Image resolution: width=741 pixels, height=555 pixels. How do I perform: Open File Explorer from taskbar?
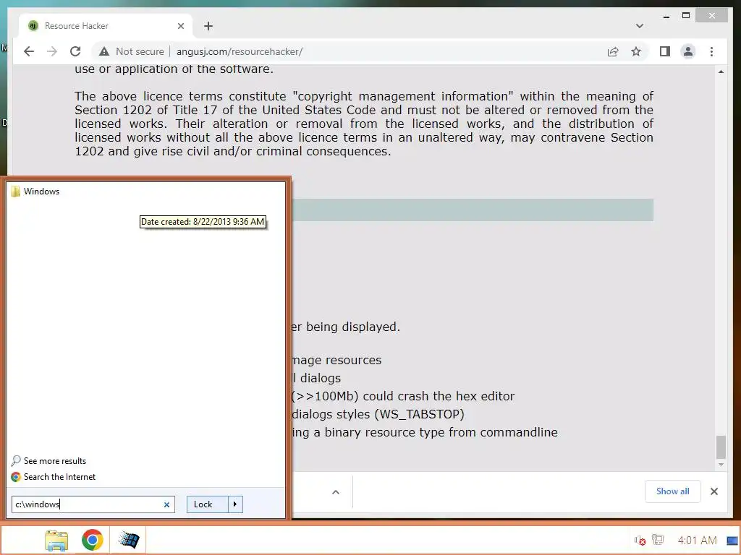point(56,540)
